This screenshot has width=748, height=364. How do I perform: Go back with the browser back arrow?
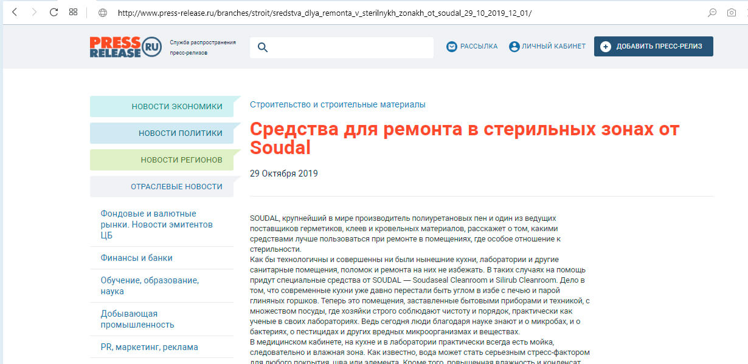tap(15, 12)
